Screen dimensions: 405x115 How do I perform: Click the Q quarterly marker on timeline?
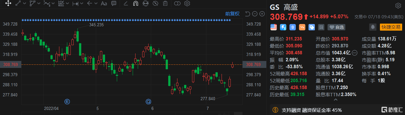148,101
